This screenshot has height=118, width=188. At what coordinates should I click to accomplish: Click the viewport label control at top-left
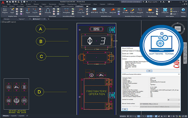coord(9,22)
